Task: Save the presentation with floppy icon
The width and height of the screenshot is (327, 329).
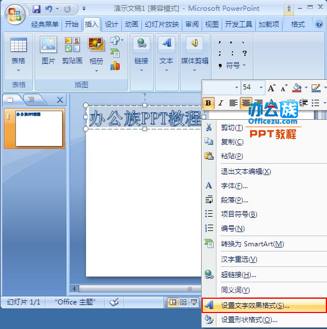Action: (x=36, y=9)
